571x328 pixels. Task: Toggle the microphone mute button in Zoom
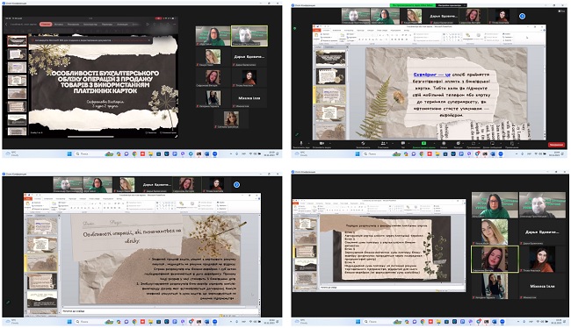tap(301, 144)
